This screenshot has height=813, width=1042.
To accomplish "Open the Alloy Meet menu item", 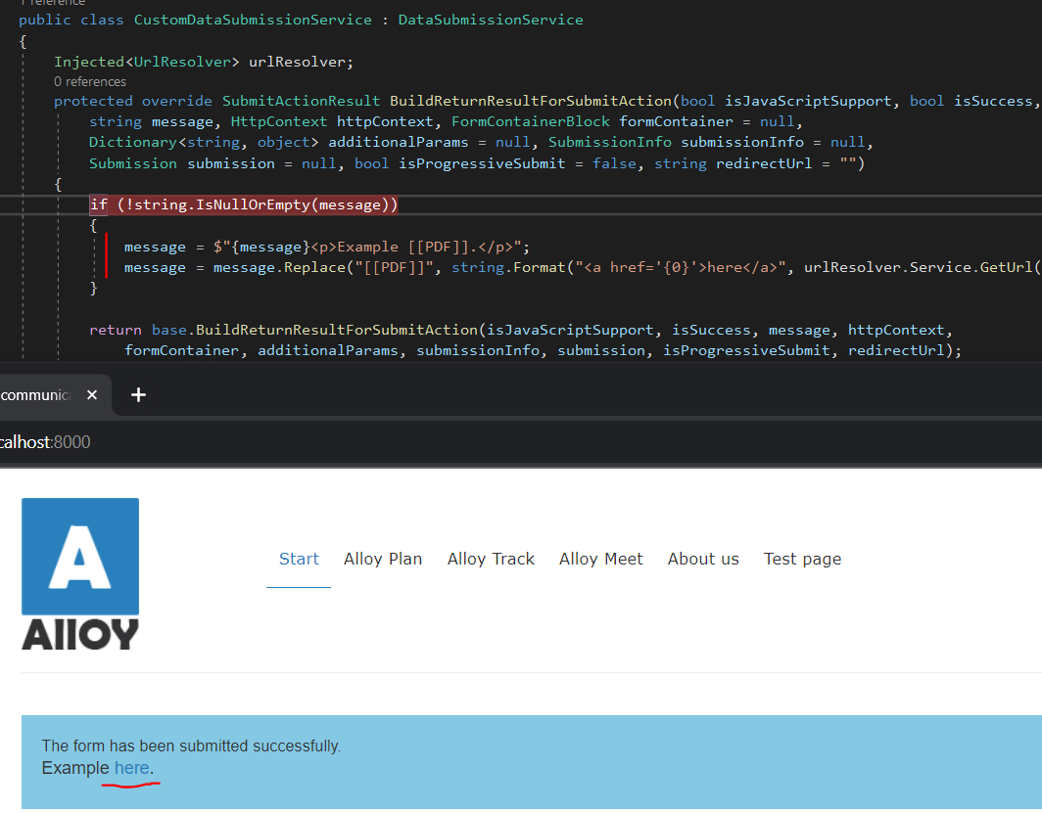I will point(600,559).
